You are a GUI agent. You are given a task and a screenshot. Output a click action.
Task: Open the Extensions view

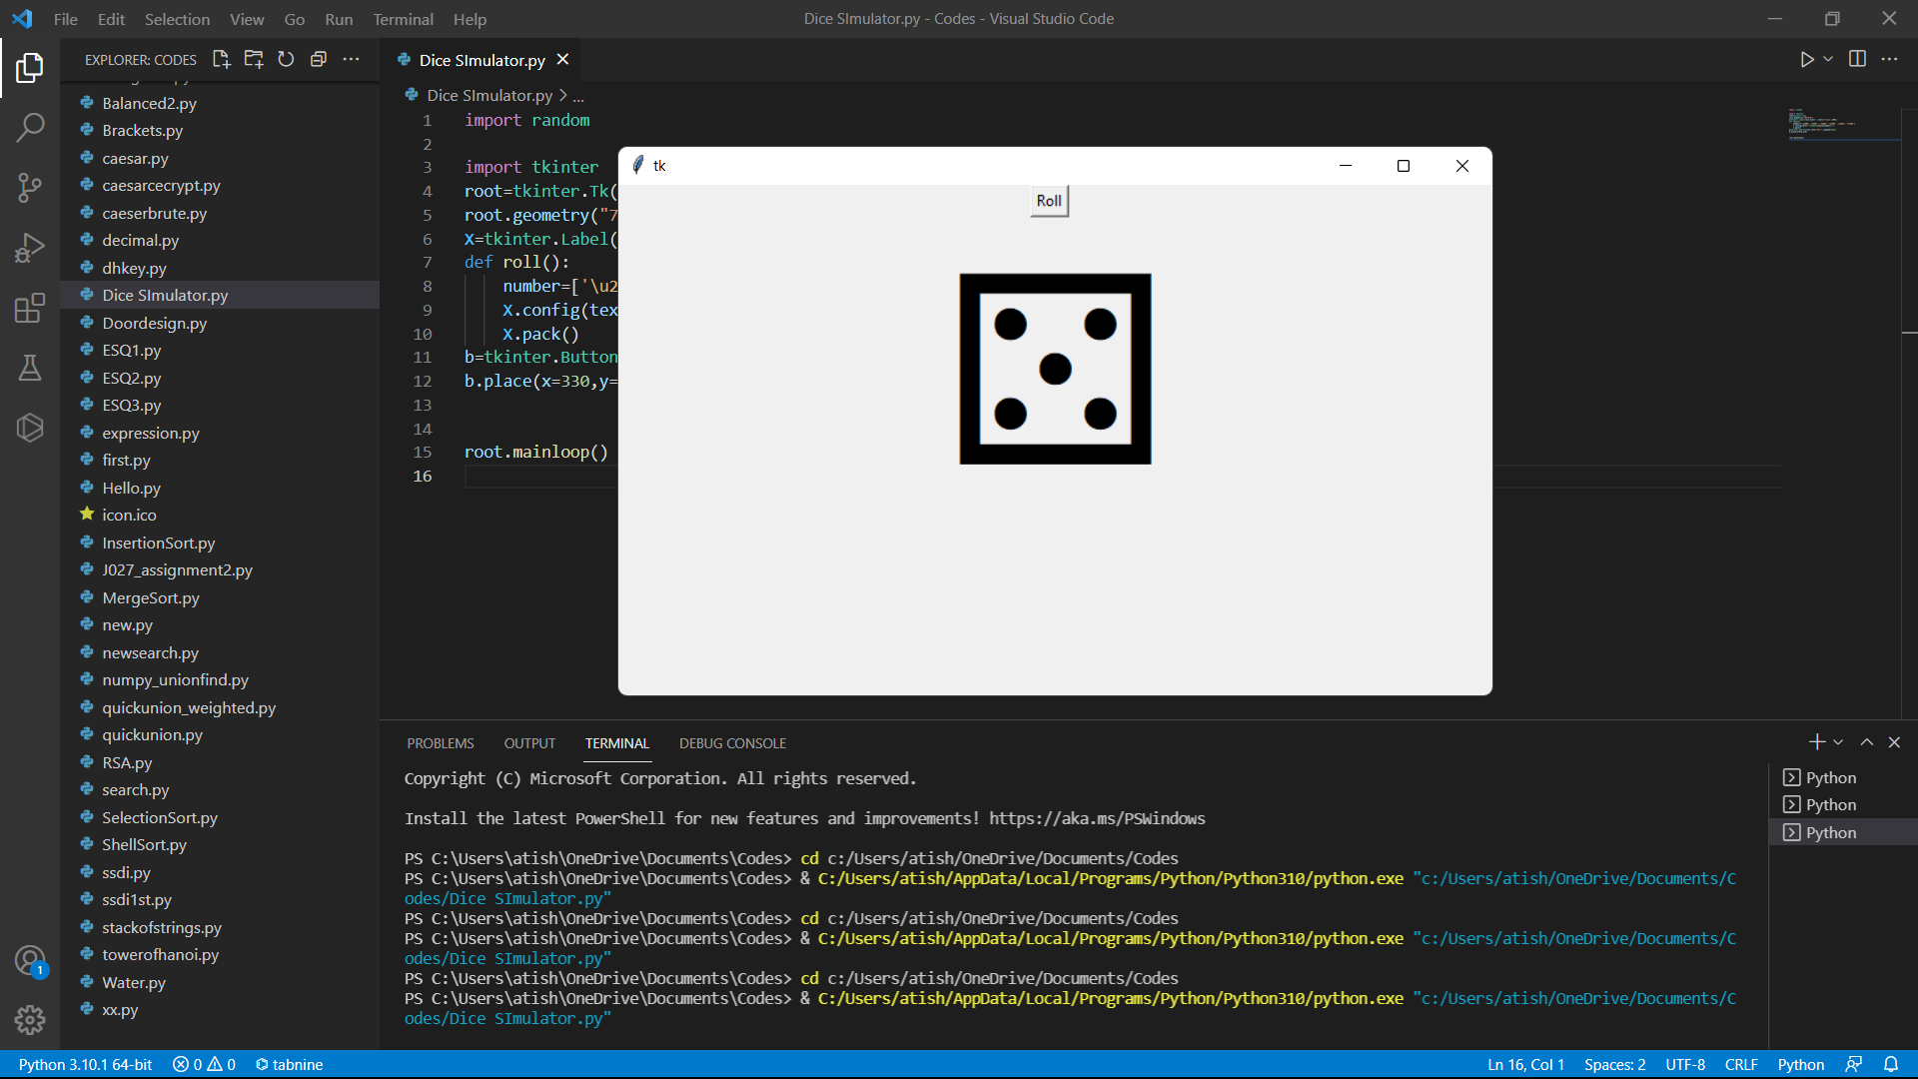(x=31, y=308)
